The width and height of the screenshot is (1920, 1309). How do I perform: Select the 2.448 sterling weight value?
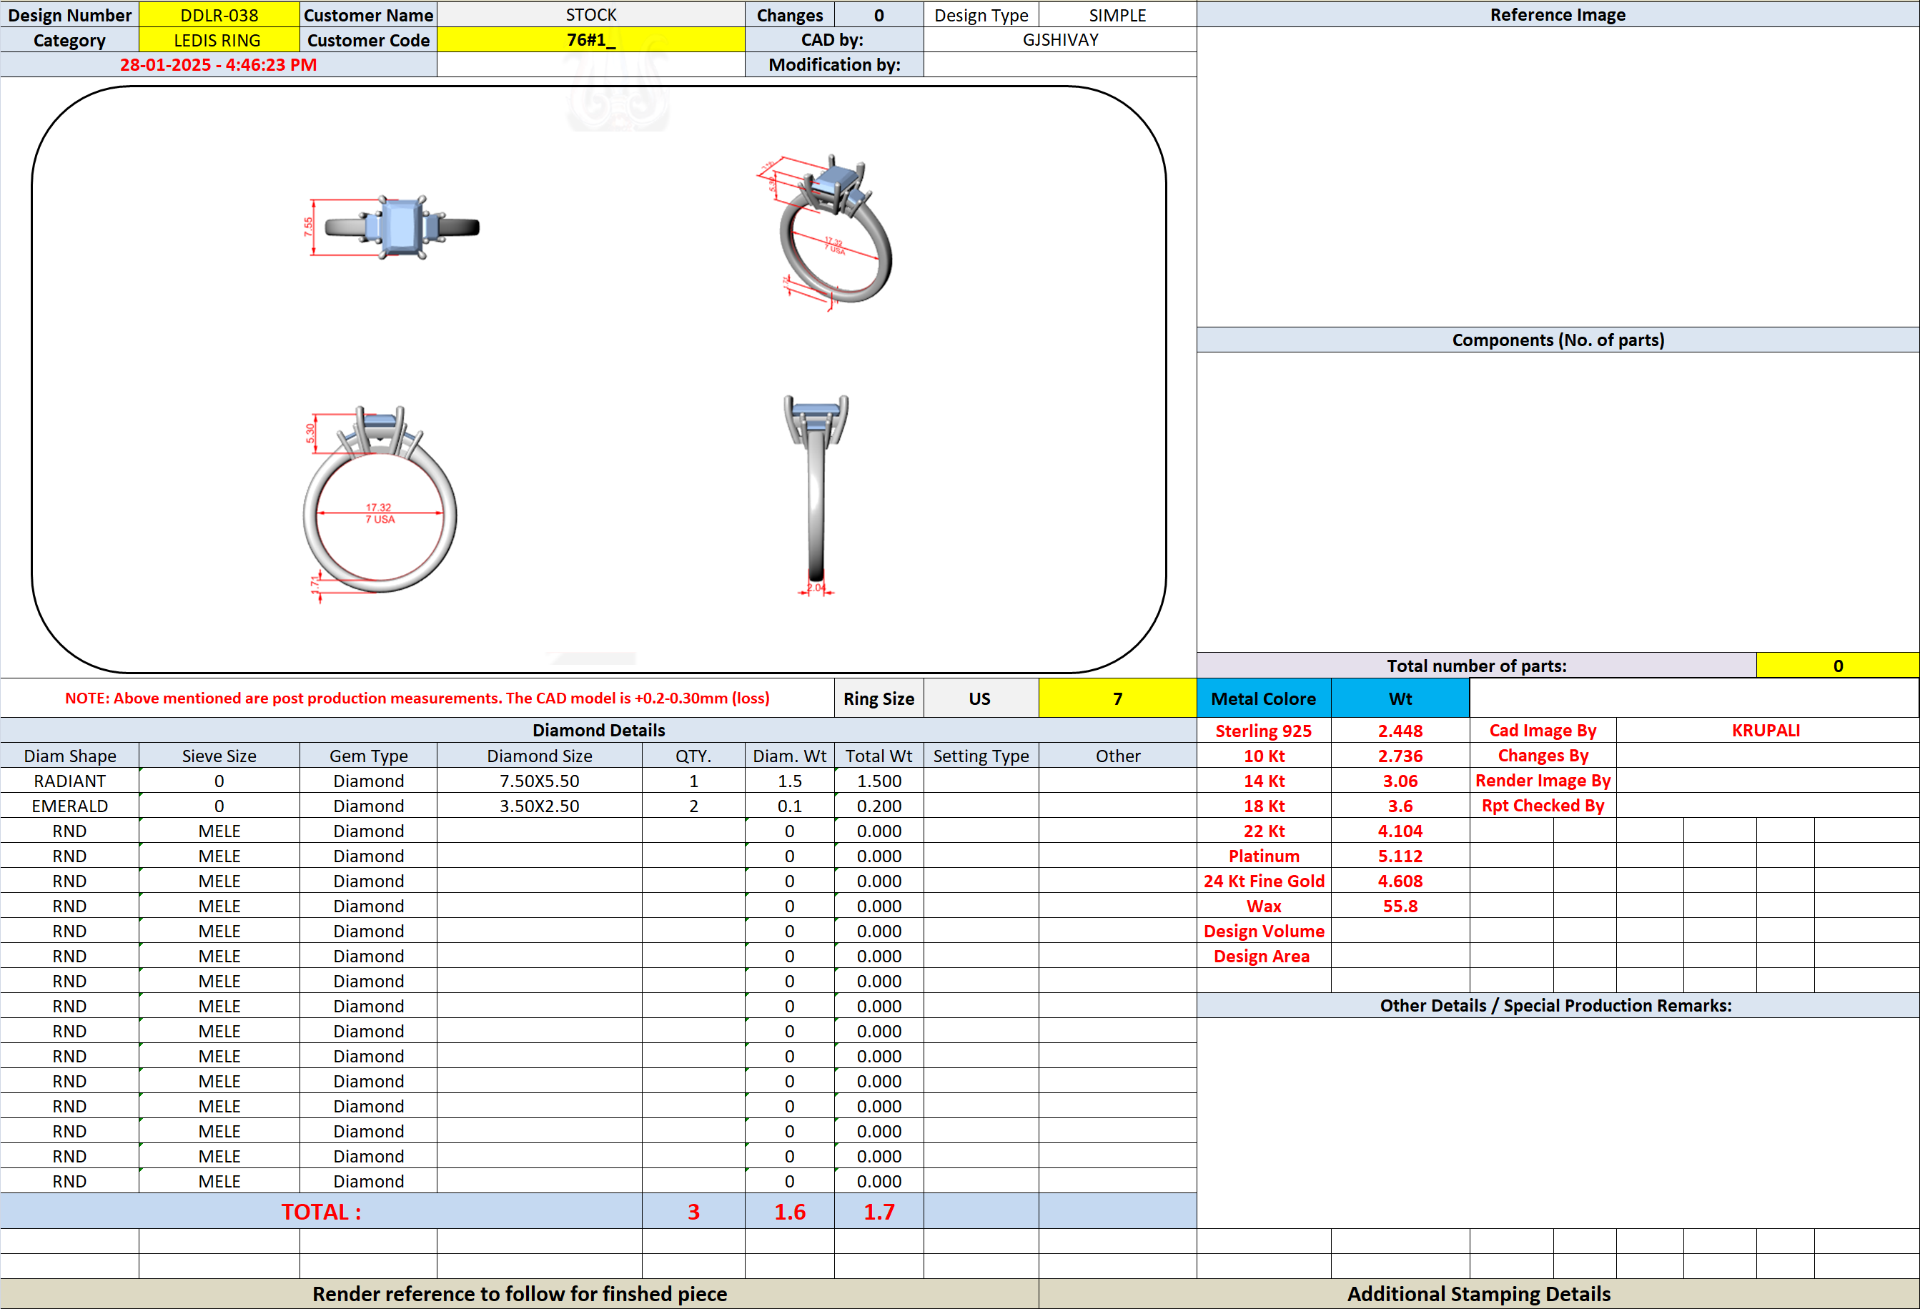tap(1400, 731)
